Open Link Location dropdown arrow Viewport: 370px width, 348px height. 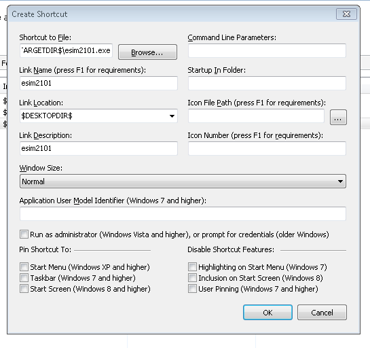click(172, 116)
